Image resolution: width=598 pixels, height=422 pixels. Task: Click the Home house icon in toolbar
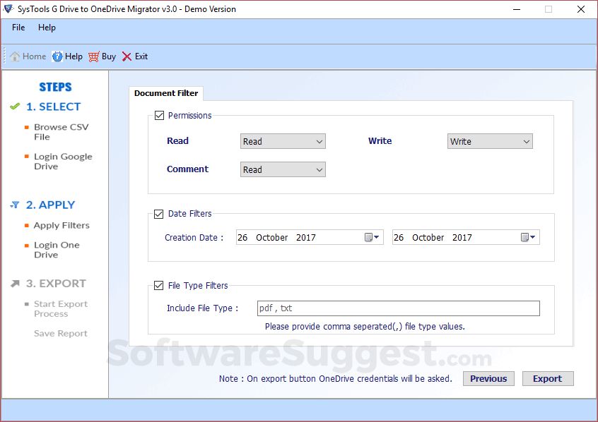coord(15,56)
